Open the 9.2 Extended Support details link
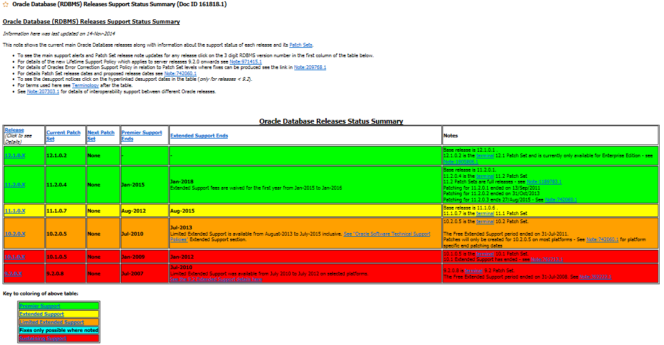The image size is (664, 345). pyautogui.click(x=216, y=280)
